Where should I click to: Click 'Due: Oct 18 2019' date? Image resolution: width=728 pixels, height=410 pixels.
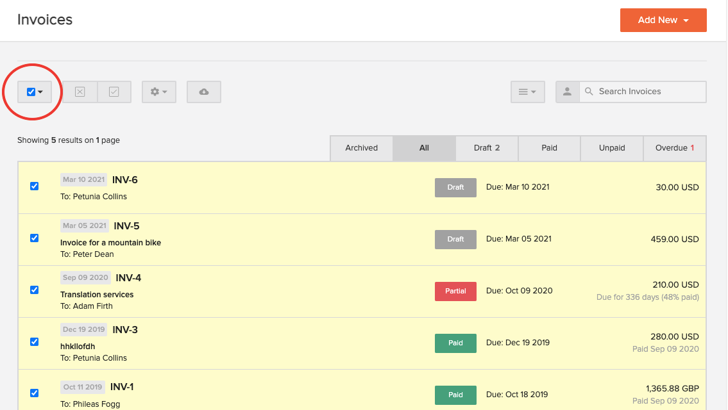tap(517, 395)
